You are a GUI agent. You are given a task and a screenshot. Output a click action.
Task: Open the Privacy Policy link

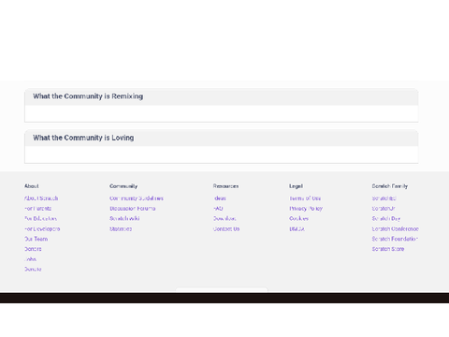tap(306, 209)
